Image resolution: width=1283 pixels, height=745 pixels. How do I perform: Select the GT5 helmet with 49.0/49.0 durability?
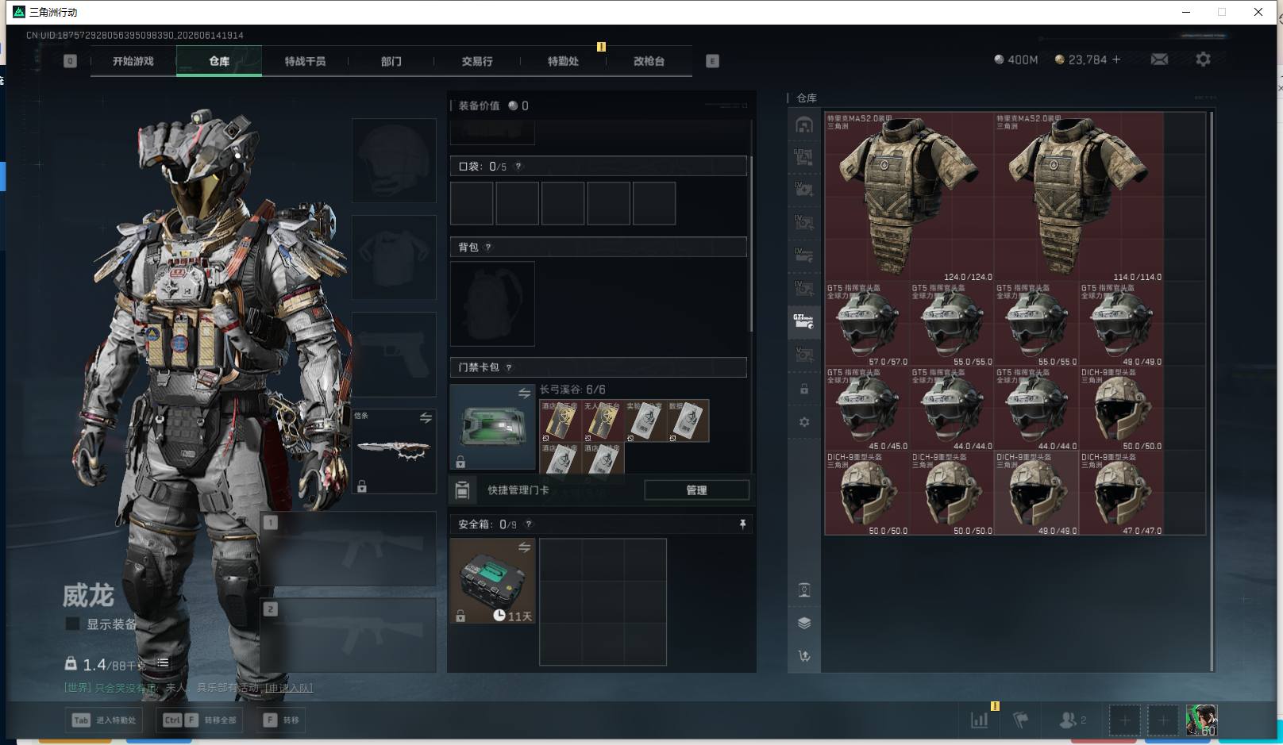(x=1121, y=325)
